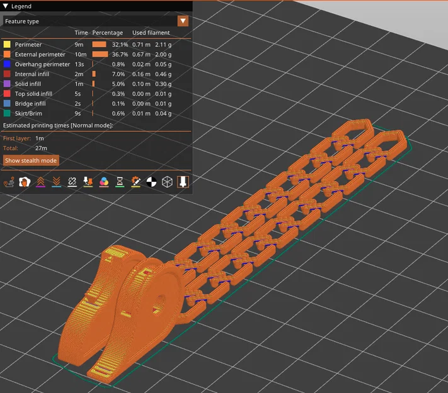Click the 2.00 g filament weight
Image resolution: width=448 pixels, height=393 pixels.
click(163, 54)
